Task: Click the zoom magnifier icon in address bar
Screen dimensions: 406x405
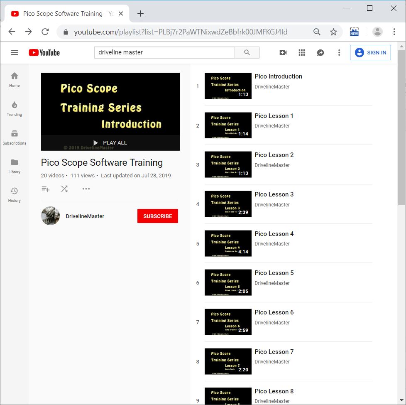Action: tap(317, 32)
